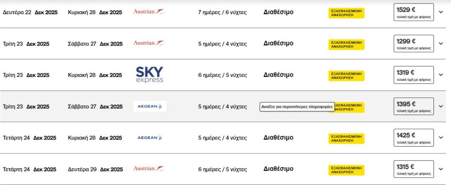Click the AEGEAN logo in the 1395 € row
The width and height of the screenshot is (451, 185).
[149, 106]
